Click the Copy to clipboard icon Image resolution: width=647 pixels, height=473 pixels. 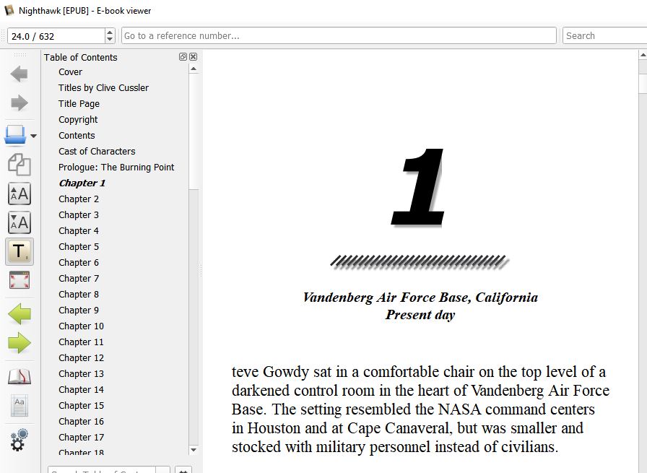[x=19, y=165]
